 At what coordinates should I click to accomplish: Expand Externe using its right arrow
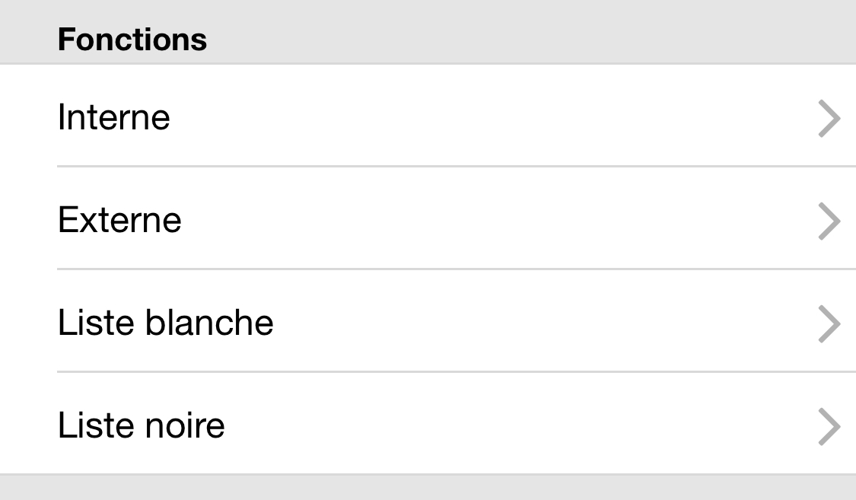tap(829, 221)
